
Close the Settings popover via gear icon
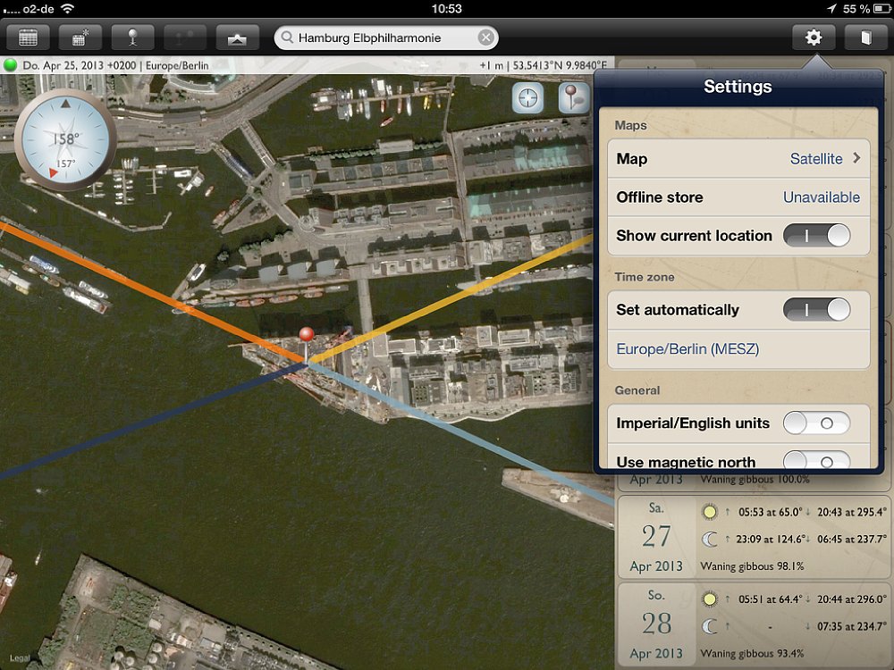(x=813, y=38)
